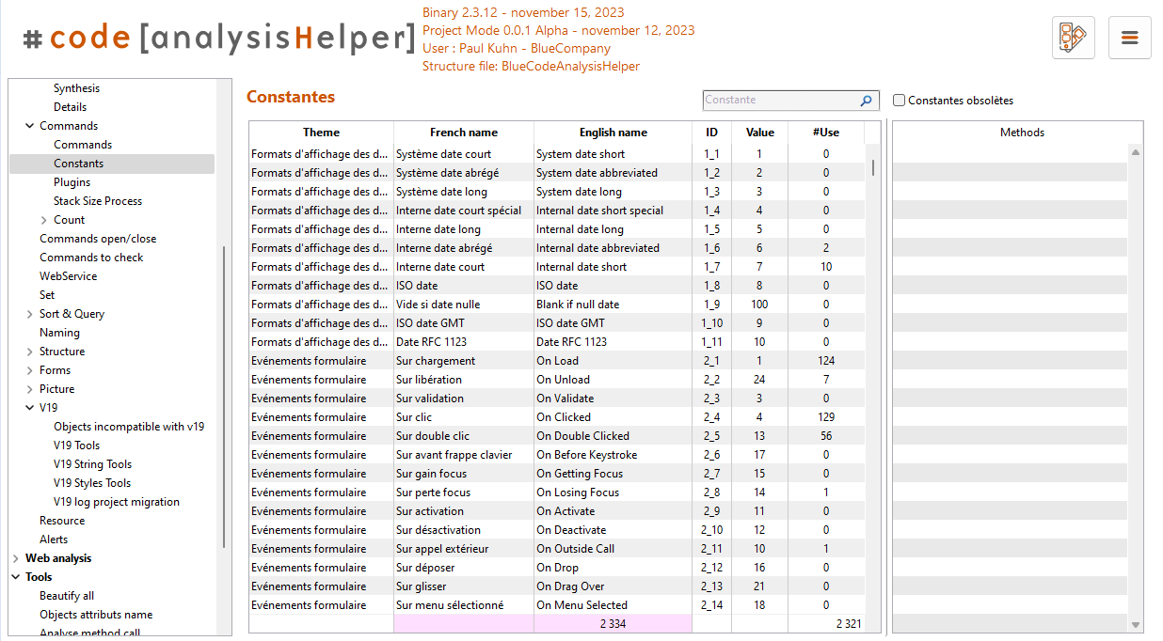Select the ID cell 2_14

pos(711,605)
